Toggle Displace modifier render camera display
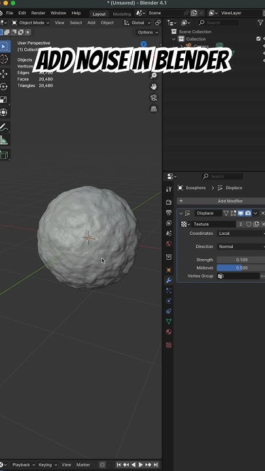The height and width of the screenshot is (471, 265). (248, 213)
